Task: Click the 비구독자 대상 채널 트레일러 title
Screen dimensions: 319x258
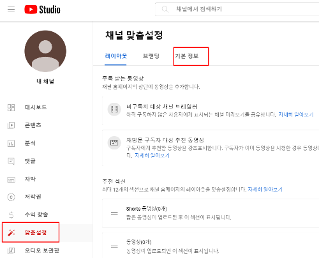Action: coord(162,107)
